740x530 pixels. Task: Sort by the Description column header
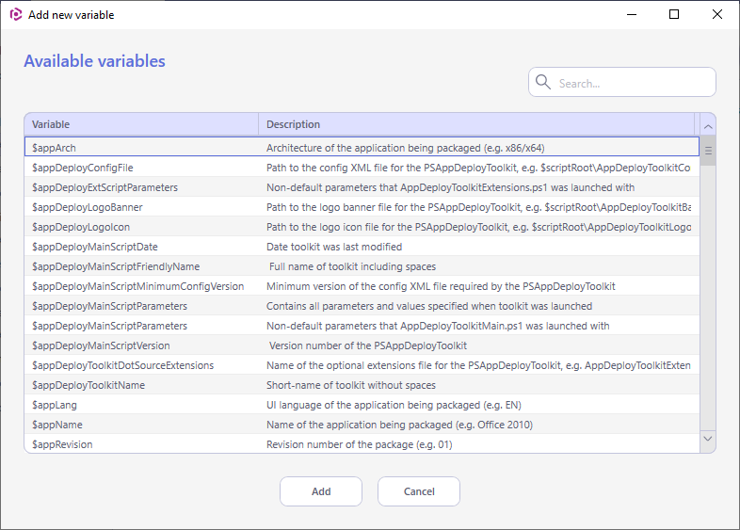476,124
